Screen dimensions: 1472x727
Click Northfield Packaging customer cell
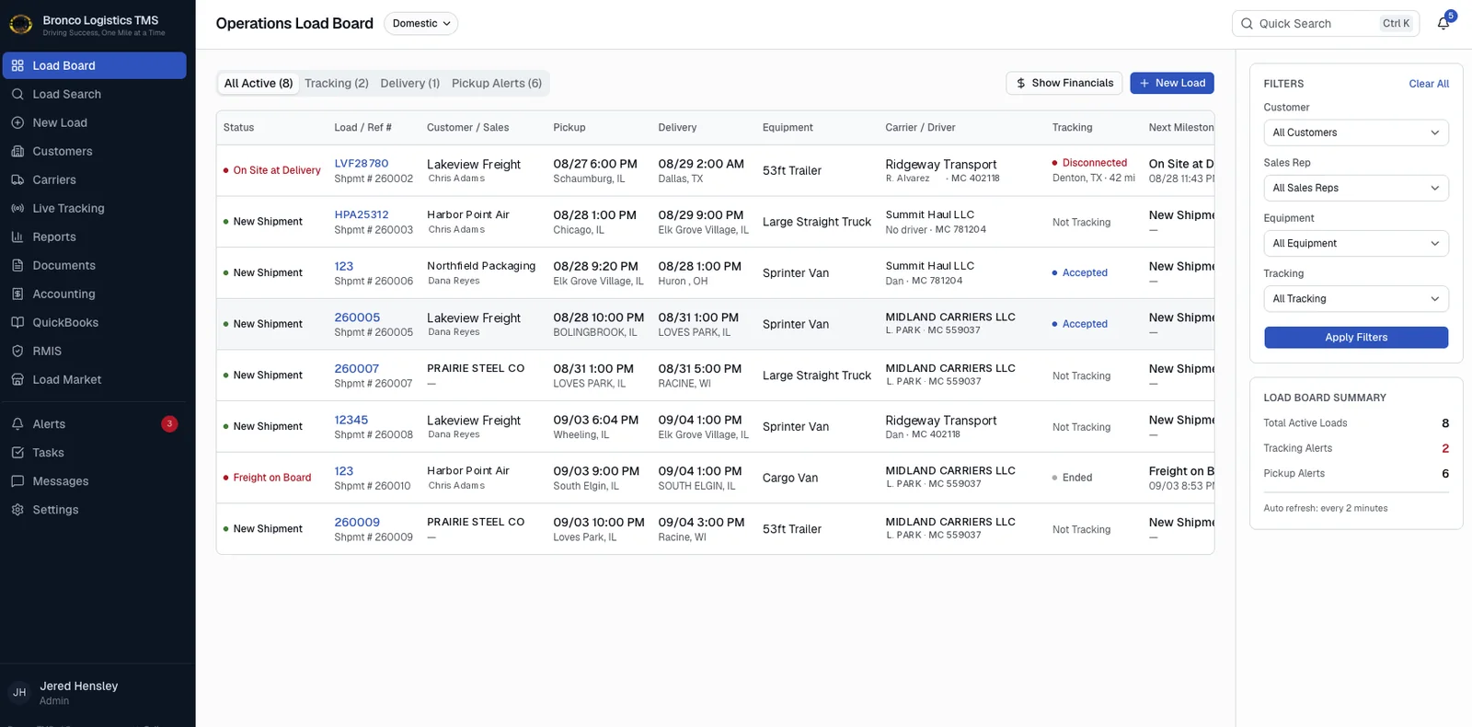pyautogui.click(x=481, y=266)
